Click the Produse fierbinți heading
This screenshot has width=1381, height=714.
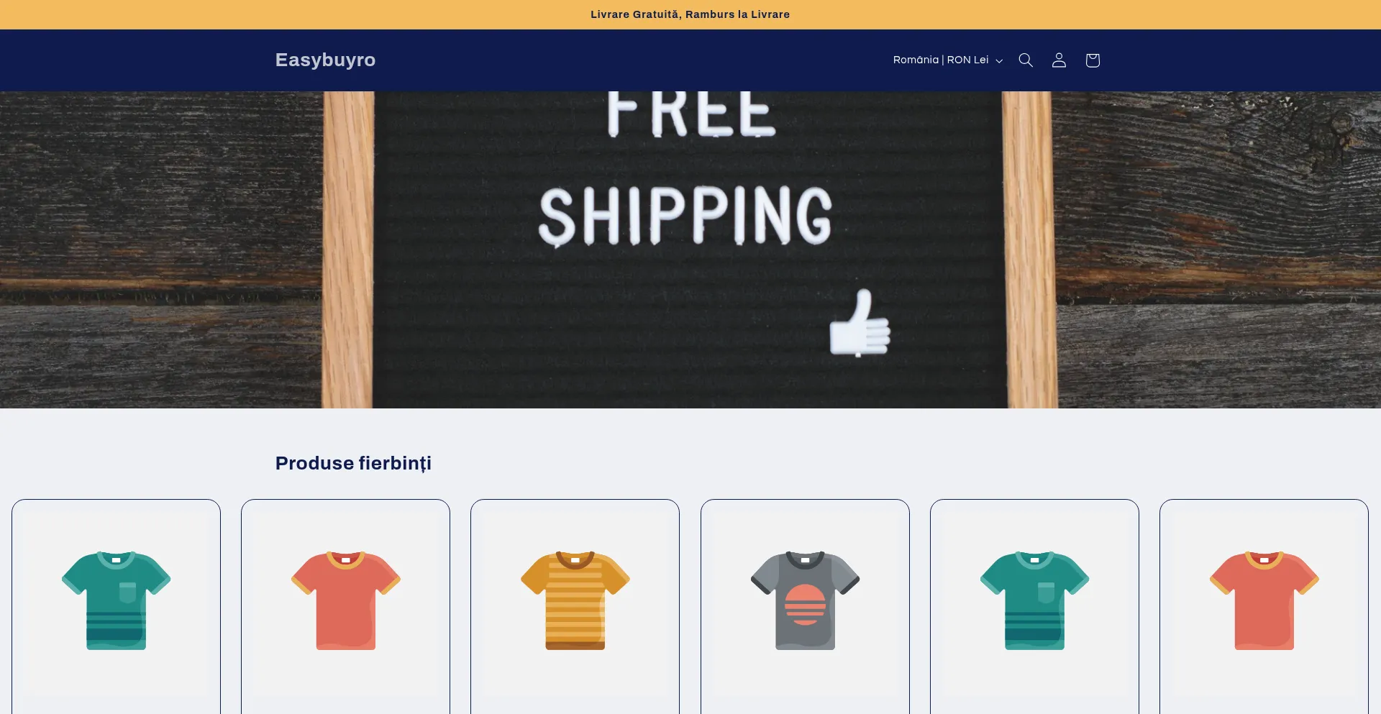[353, 463]
